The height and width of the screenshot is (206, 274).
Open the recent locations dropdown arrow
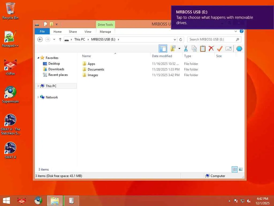[x=54, y=39]
